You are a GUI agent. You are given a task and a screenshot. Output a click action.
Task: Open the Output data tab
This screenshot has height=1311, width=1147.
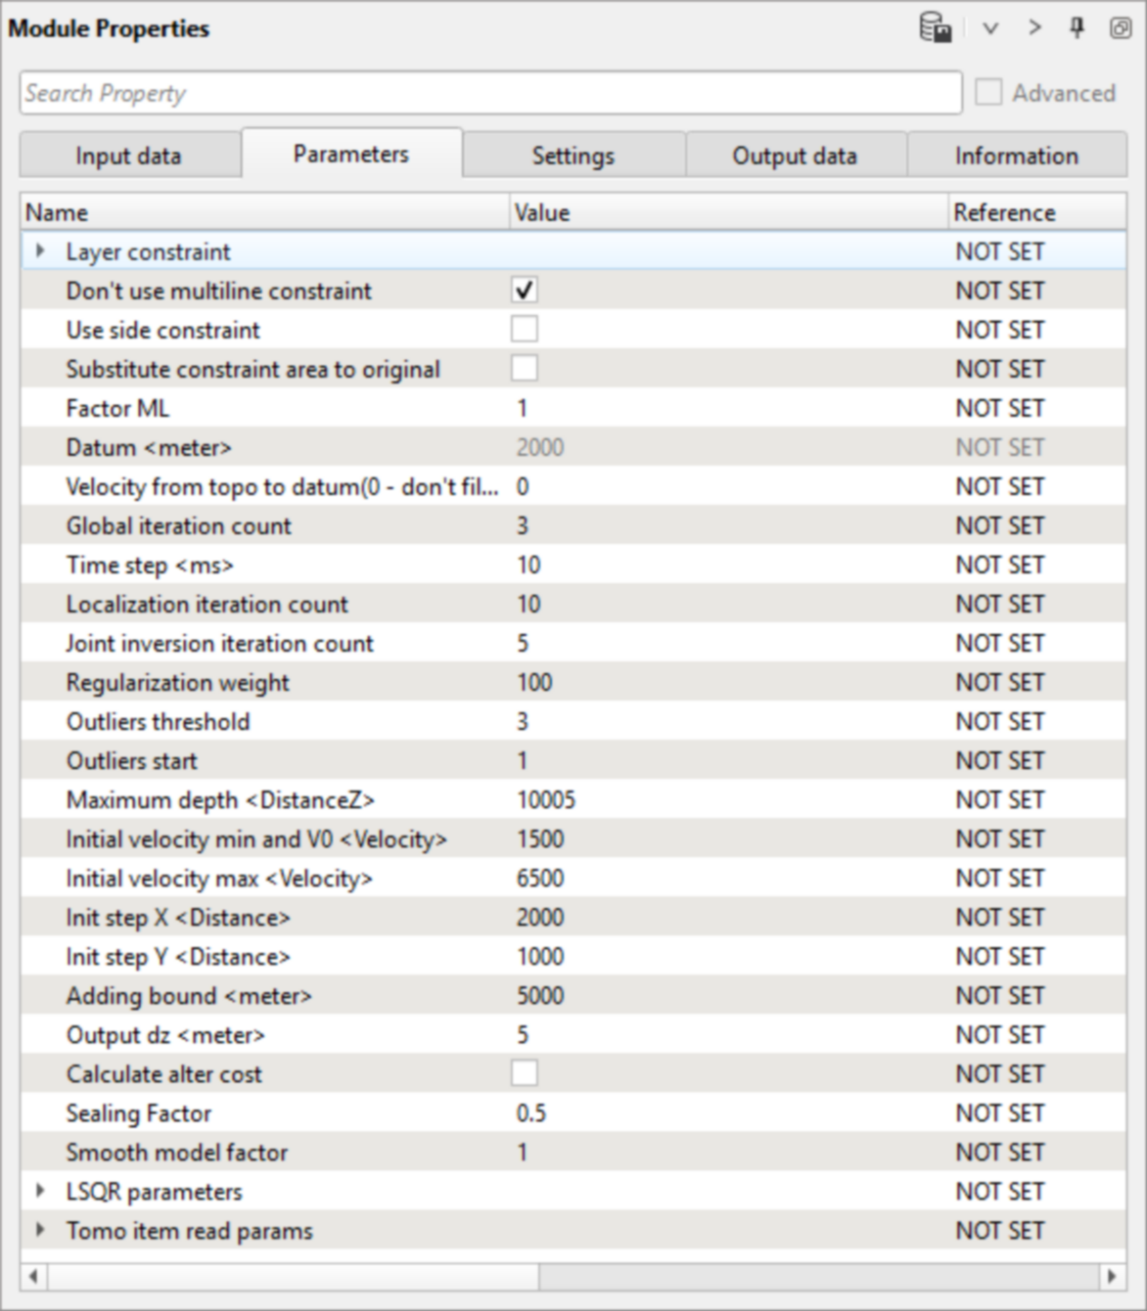(x=795, y=156)
